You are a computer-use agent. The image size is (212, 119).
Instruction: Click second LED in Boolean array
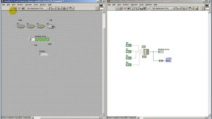pos(41,40)
